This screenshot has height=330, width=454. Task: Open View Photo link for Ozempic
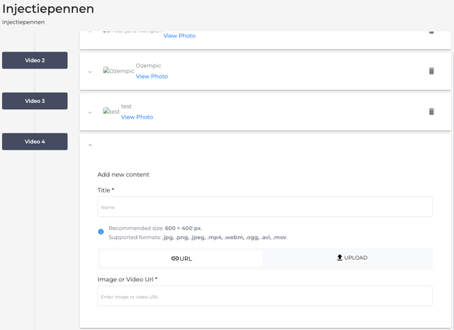coord(152,77)
